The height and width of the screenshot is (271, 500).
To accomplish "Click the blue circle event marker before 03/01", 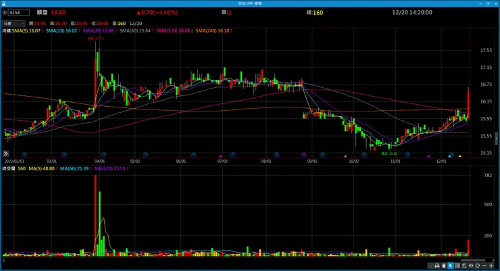I will pos(24,155).
